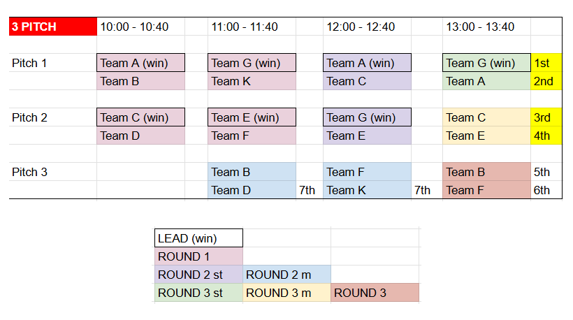
Task: Select Team G (win) cell at 11:00
Action: (252, 63)
